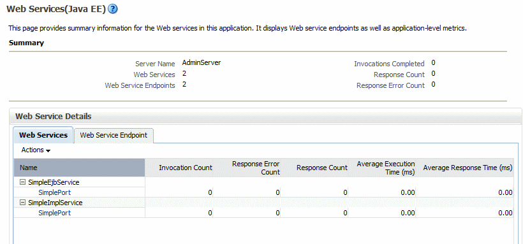Select the SimpleEjbService row name

click(54, 182)
